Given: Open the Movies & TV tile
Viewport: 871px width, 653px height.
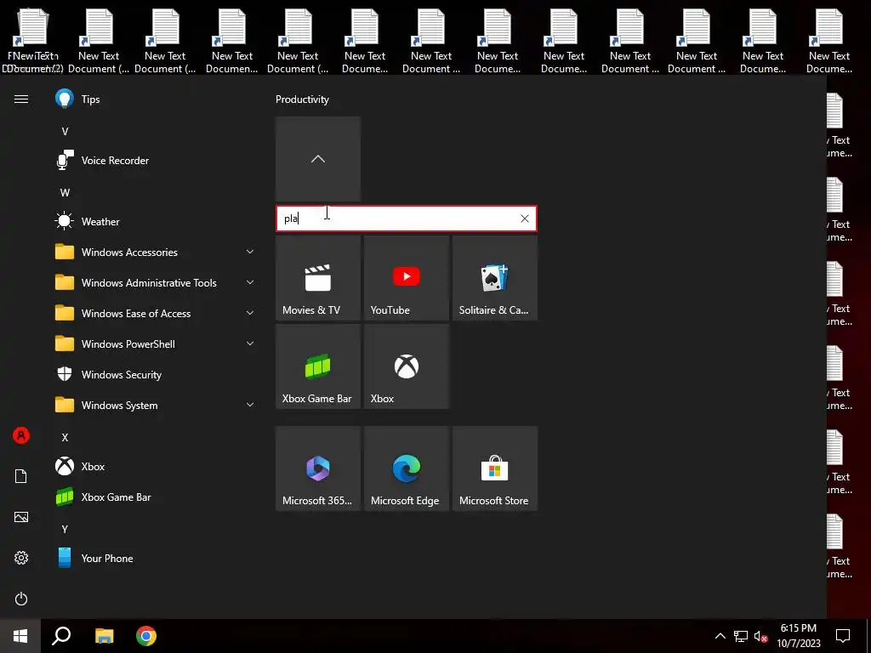Looking at the screenshot, I should point(318,278).
